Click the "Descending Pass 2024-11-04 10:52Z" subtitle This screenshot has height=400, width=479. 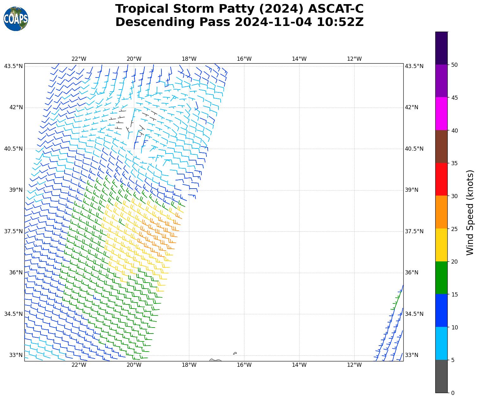coord(239,22)
